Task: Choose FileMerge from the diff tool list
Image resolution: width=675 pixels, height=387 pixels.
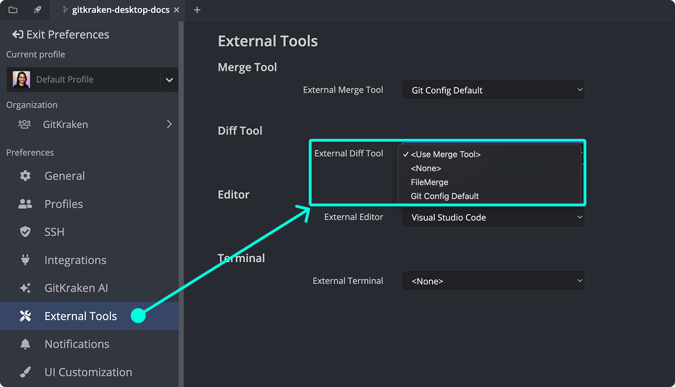Action: [429, 182]
